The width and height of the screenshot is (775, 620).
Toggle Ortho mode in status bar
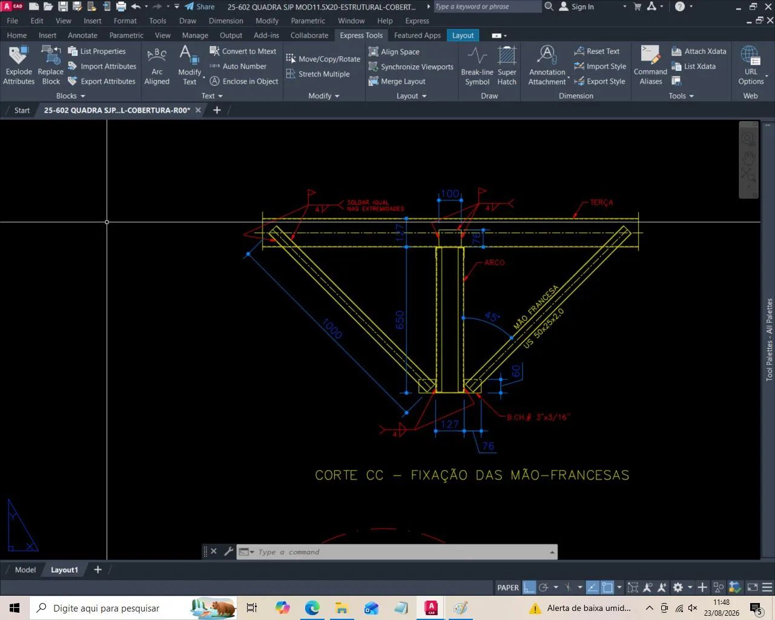pos(529,587)
